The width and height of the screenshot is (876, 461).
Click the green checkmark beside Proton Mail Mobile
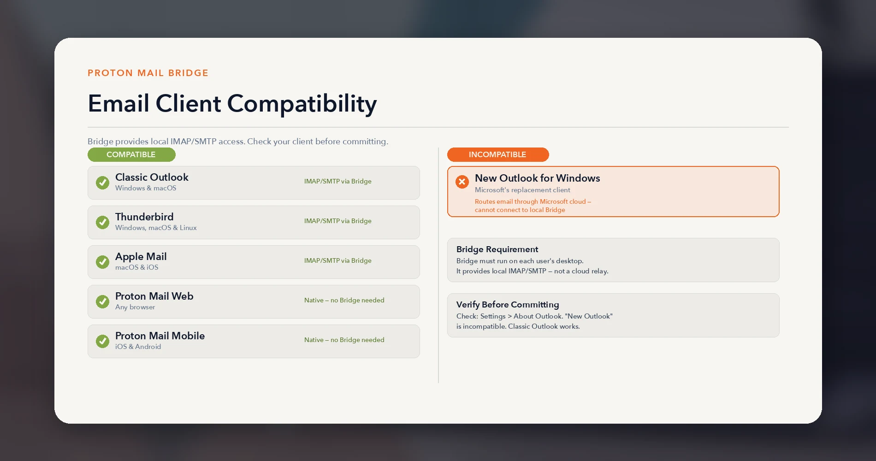pyautogui.click(x=102, y=341)
